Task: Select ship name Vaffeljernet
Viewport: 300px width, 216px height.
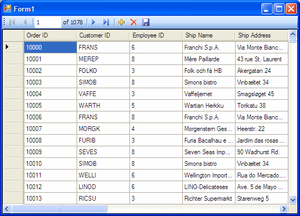Action: pyautogui.click(x=209, y=94)
